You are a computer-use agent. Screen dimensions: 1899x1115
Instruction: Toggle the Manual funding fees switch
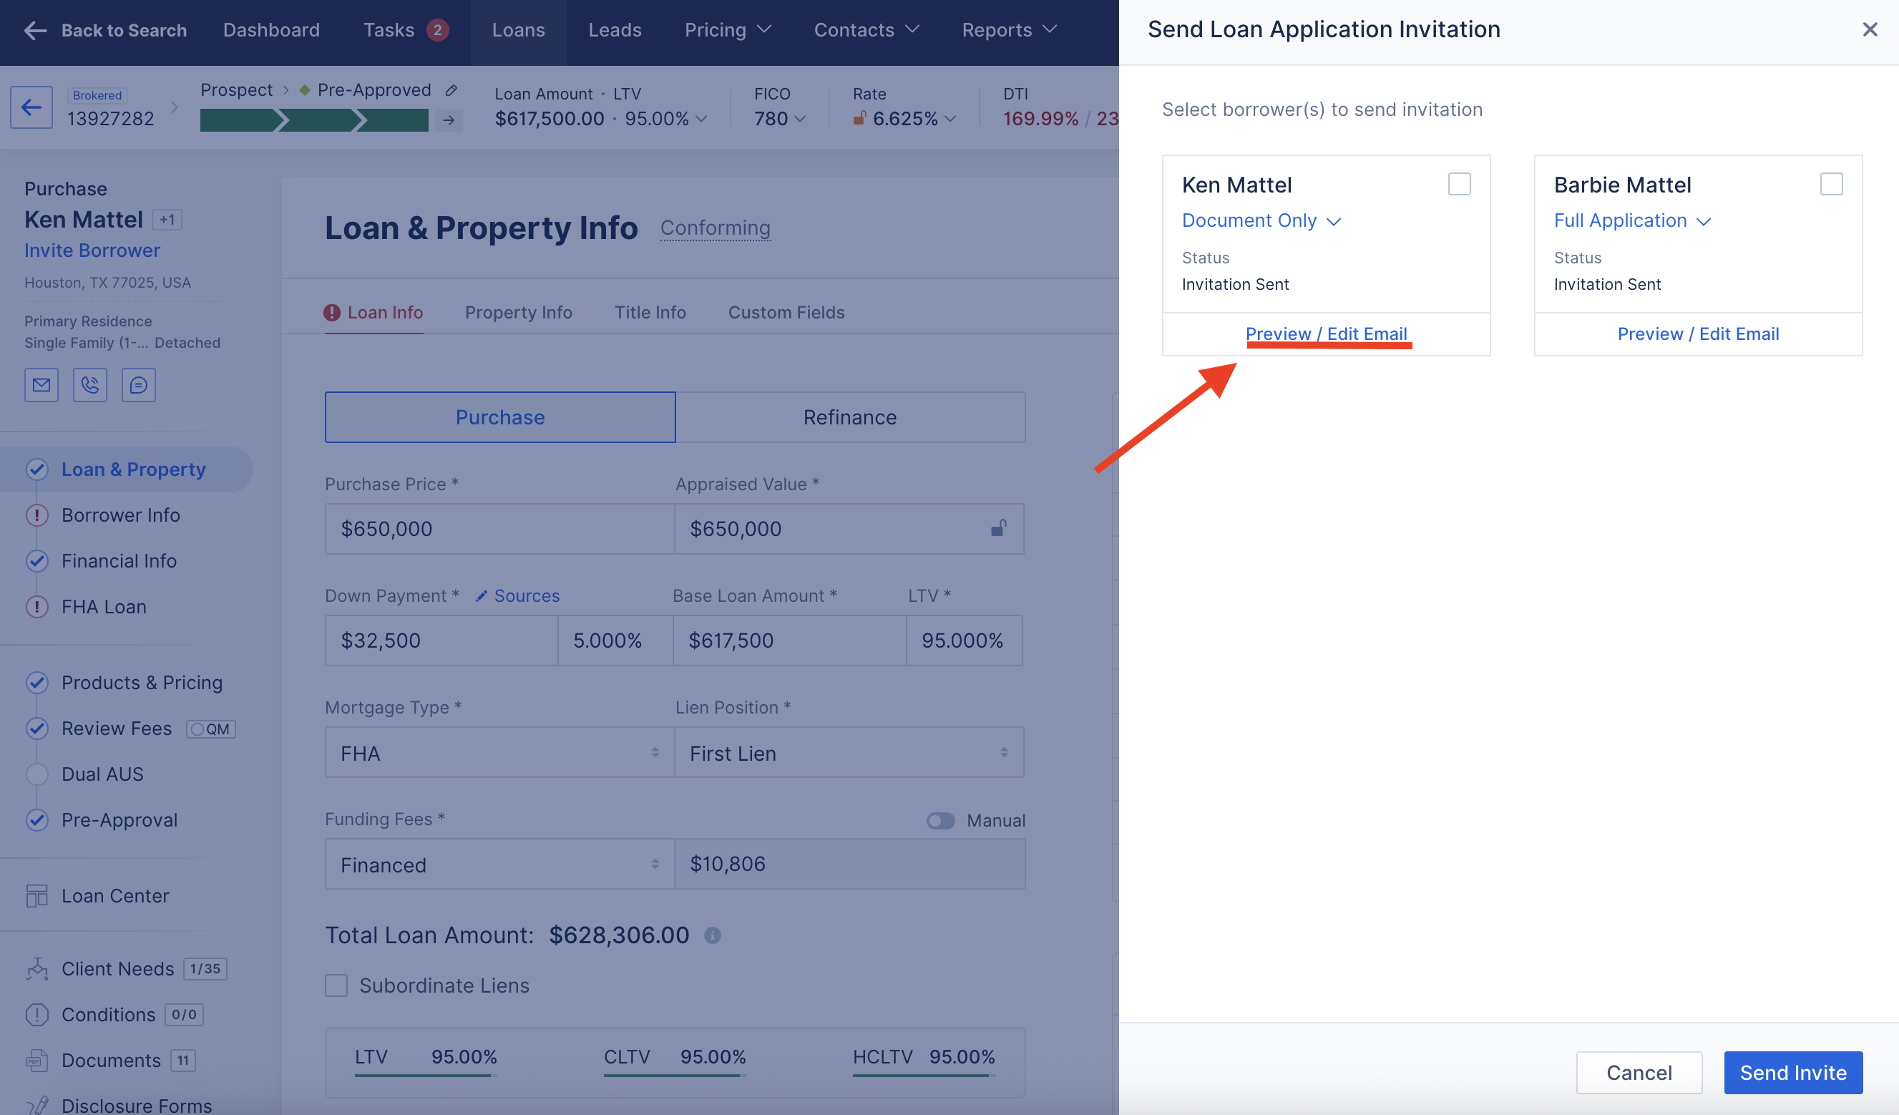click(940, 820)
